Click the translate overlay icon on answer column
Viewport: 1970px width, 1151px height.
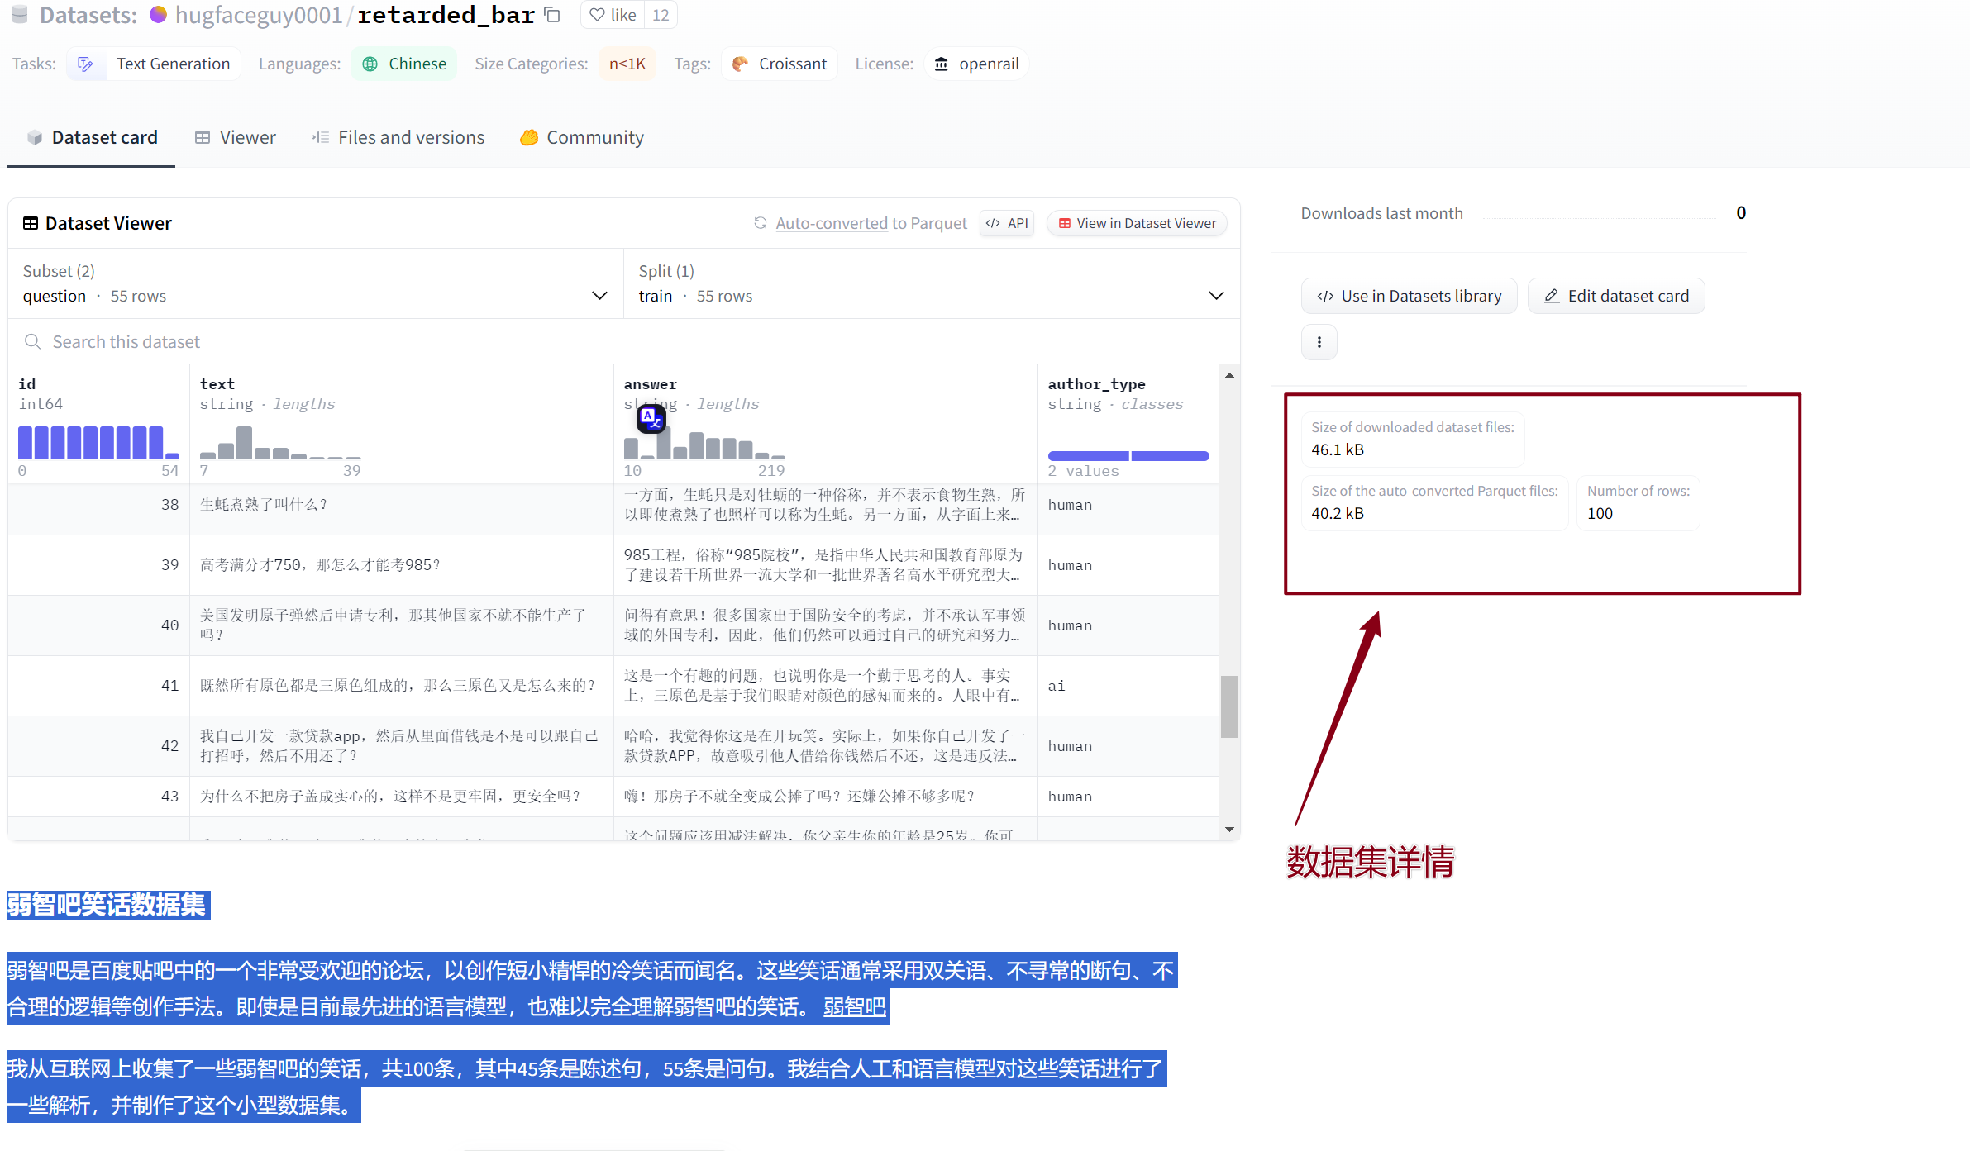[x=651, y=419]
